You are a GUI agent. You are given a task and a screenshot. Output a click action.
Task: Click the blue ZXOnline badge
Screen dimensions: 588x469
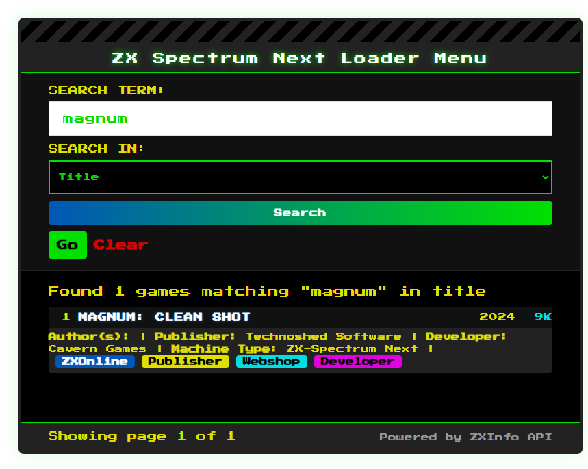(95, 362)
